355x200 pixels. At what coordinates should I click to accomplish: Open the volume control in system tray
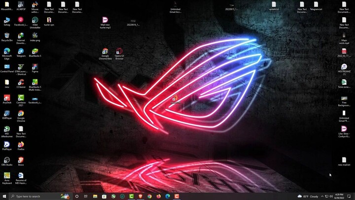(x=331, y=196)
